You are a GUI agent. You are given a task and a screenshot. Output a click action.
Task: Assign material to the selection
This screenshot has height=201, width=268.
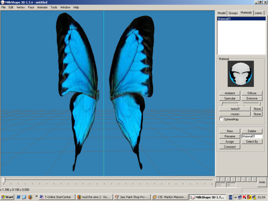(x=230, y=141)
